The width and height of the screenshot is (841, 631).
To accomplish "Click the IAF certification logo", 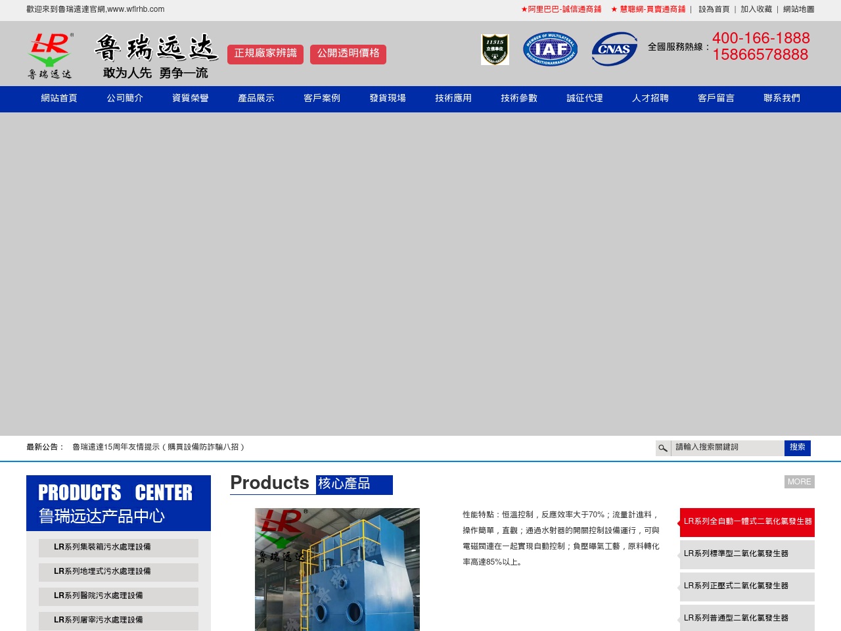I will pos(551,49).
